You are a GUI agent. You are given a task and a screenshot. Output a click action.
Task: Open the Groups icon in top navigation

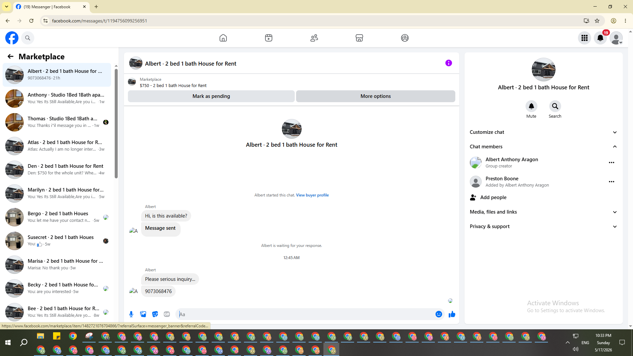pos(405,38)
